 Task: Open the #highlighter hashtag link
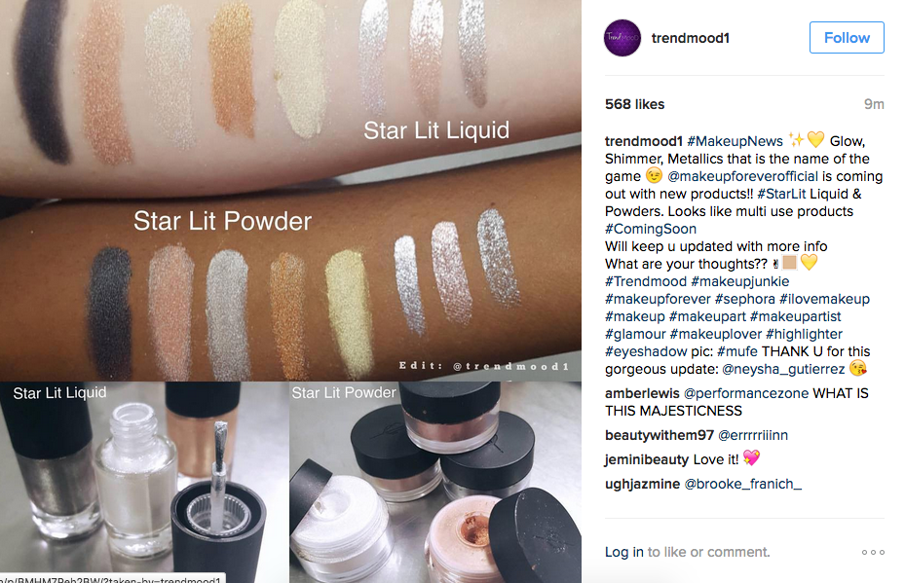tap(804, 334)
